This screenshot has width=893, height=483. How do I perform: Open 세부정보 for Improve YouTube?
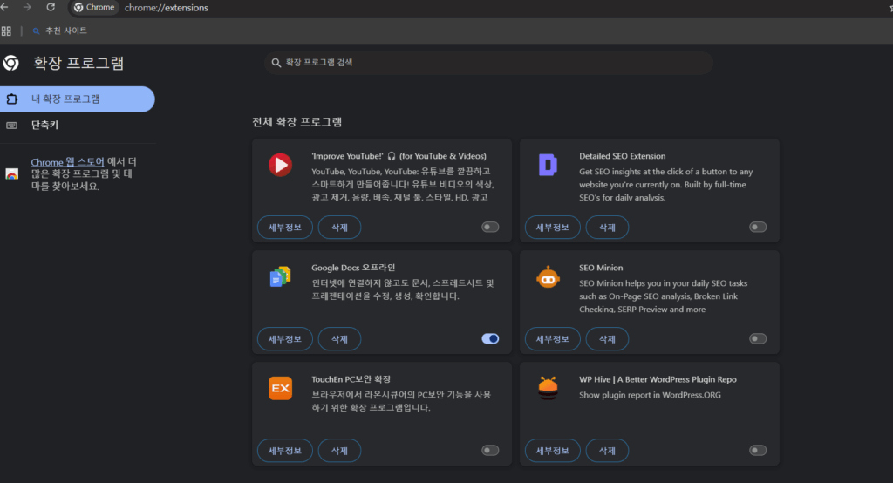(285, 228)
